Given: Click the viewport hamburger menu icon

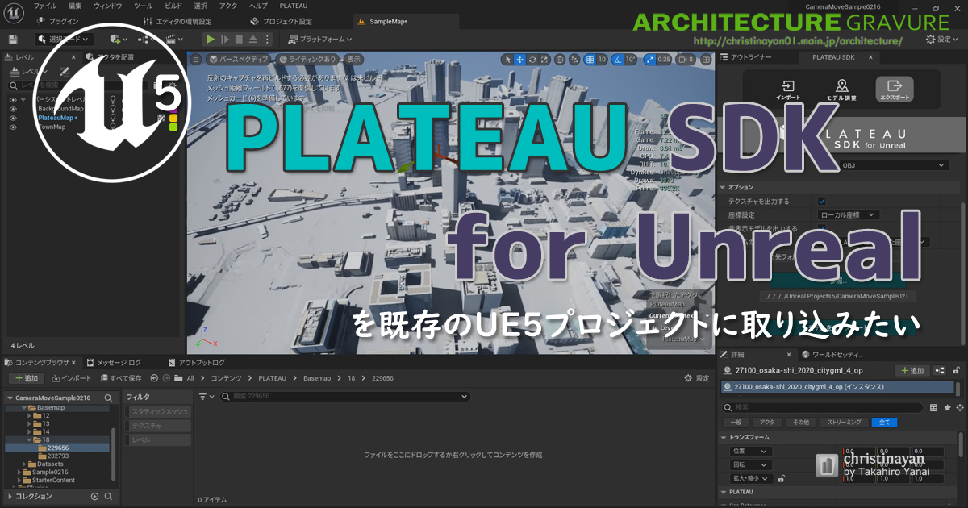Looking at the screenshot, I should [194, 58].
